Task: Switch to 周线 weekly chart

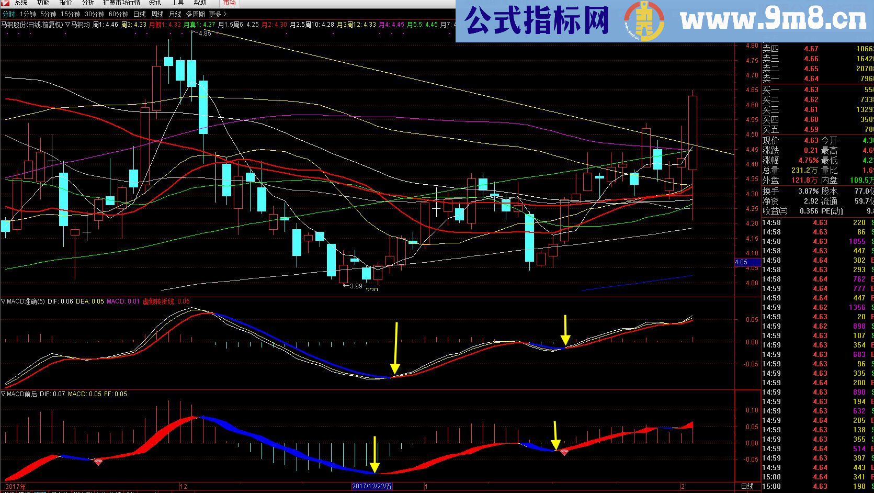Action: (157, 15)
